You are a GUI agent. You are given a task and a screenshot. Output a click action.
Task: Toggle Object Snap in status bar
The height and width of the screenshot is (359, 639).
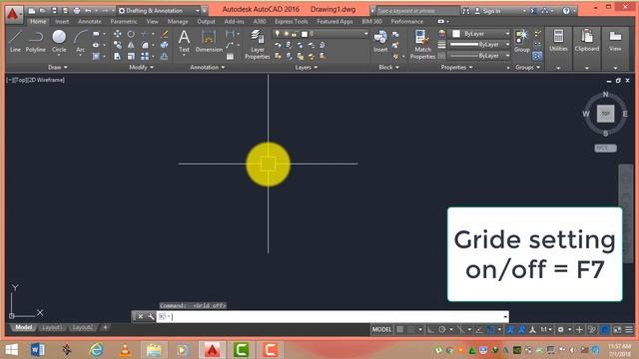tap(491, 329)
